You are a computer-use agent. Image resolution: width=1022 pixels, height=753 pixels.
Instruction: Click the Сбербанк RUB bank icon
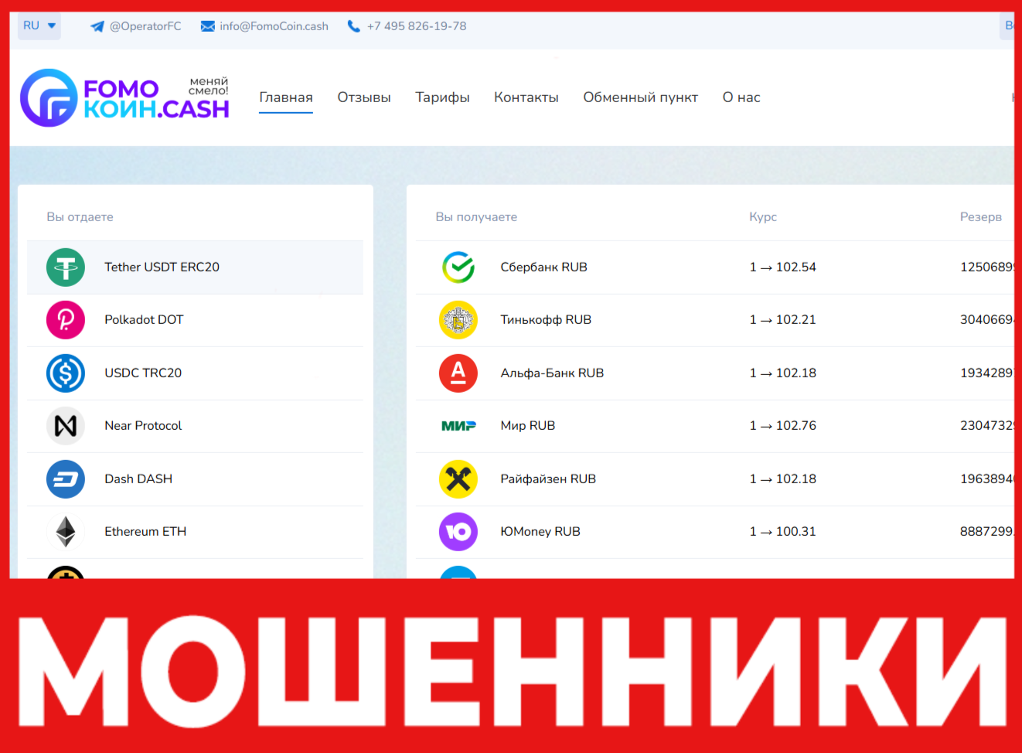click(x=458, y=267)
